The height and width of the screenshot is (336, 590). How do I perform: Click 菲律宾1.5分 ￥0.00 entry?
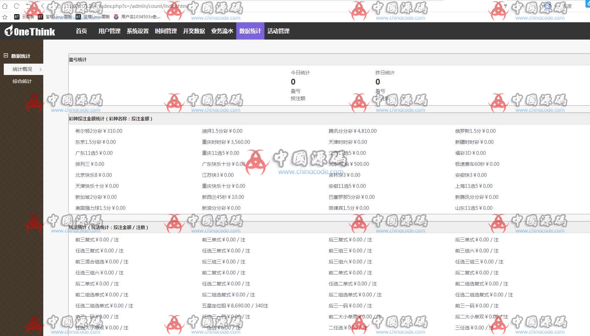click(349, 208)
